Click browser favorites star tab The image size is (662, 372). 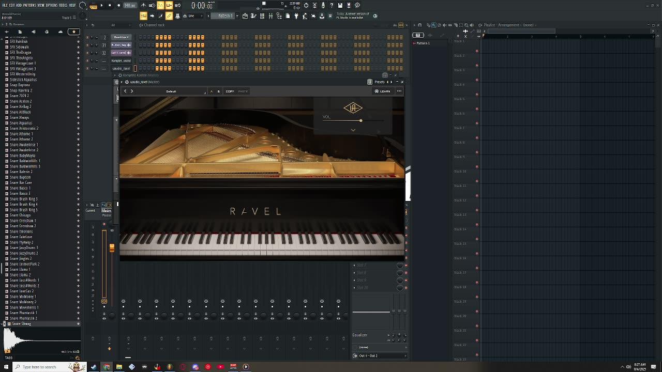point(73,32)
